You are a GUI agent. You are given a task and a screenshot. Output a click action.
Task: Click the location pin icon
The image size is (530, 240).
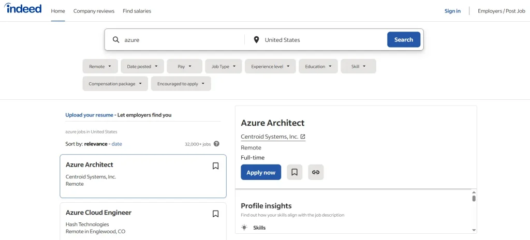(257, 40)
